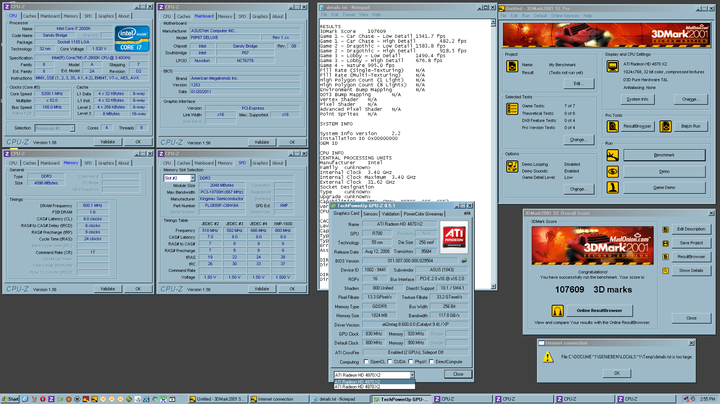The width and height of the screenshot is (720, 404).
Task: Start the Benchmark in 3DMark2001
Action: tap(664, 155)
